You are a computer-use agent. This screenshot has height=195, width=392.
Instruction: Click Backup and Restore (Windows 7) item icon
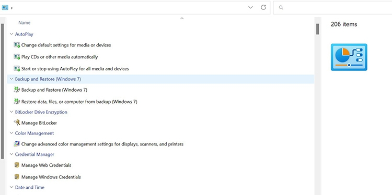point(17,90)
